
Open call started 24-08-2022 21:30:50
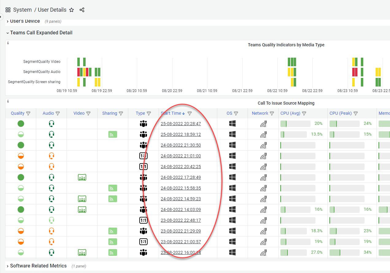pos(181,145)
